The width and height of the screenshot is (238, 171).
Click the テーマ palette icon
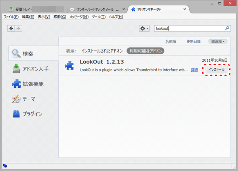16,99
